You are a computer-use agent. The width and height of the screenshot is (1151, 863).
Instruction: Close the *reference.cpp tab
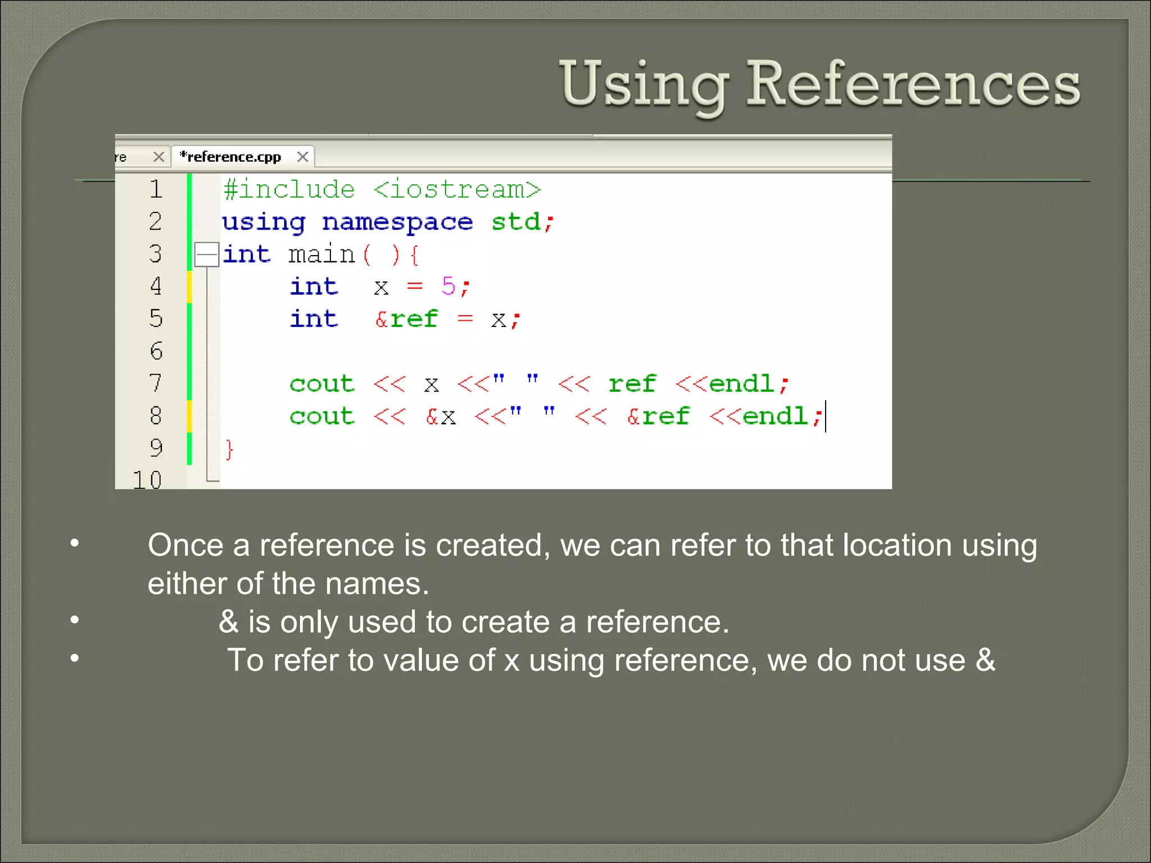[302, 157]
